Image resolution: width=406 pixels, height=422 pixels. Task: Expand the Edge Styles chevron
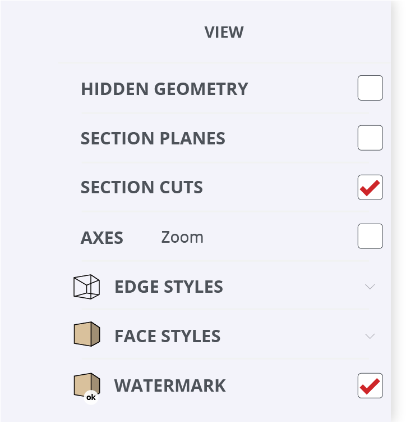(x=370, y=287)
